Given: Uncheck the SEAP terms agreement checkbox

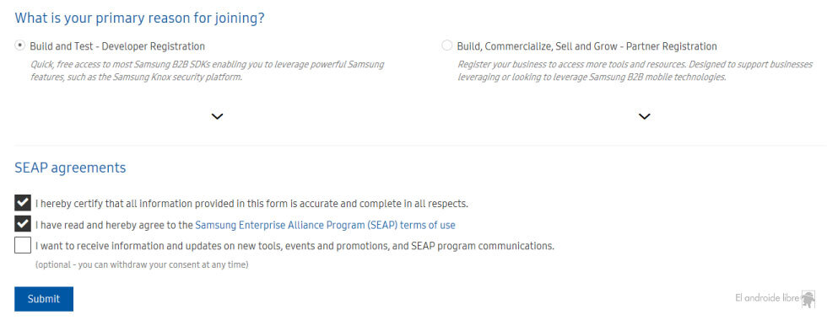Looking at the screenshot, I should click(23, 225).
